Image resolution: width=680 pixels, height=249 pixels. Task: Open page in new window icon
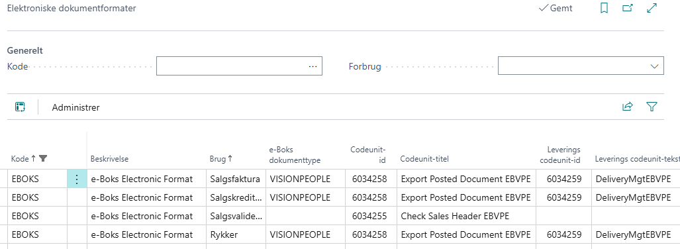tap(628, 8)
